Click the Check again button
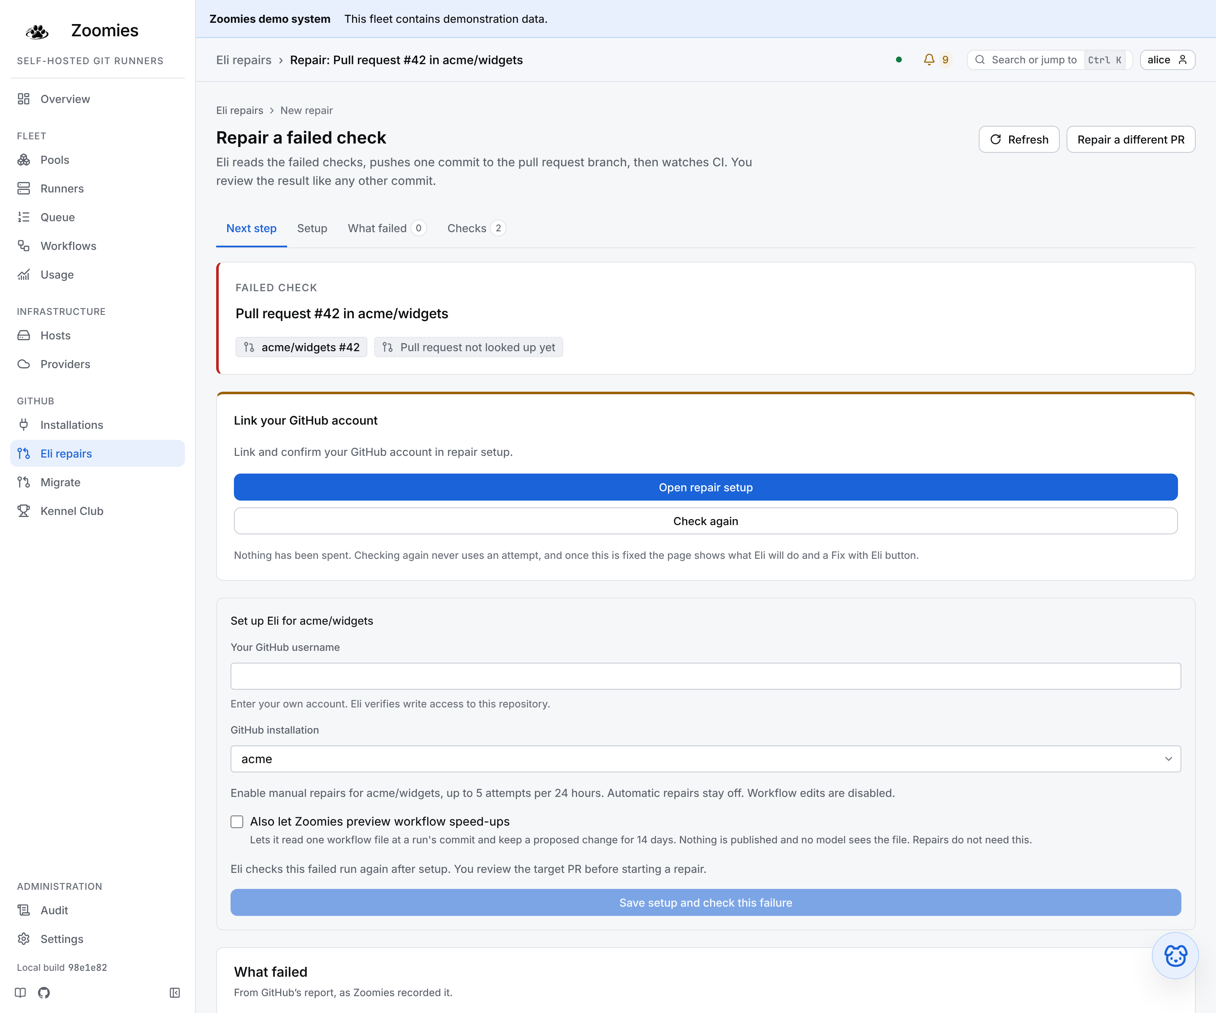This screenshot has width=1216, height=1013. pos(705,521)
